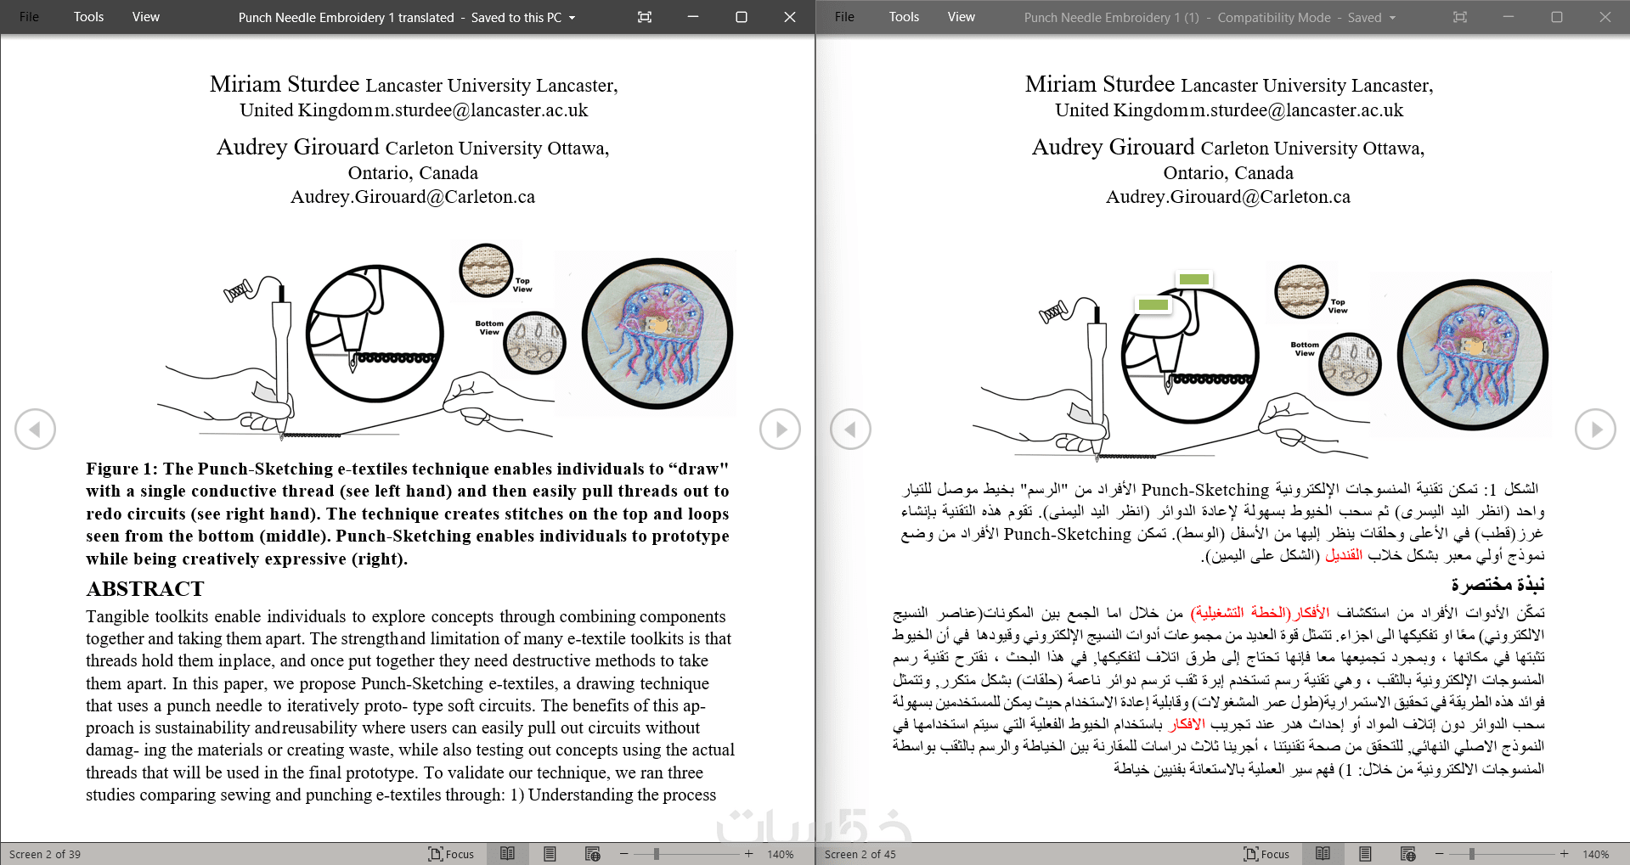Select Read Mode view icon beside 'Screen 2 of 39' status bar
The width and height of the screenshot is (1630, 865).
point(507,854)
